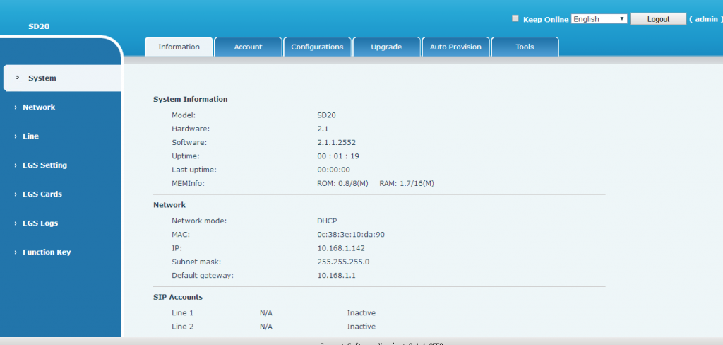This screenshot has height=345, width=723.
Task: Open the English language dropdown
Action: click(x=599, y=19)
